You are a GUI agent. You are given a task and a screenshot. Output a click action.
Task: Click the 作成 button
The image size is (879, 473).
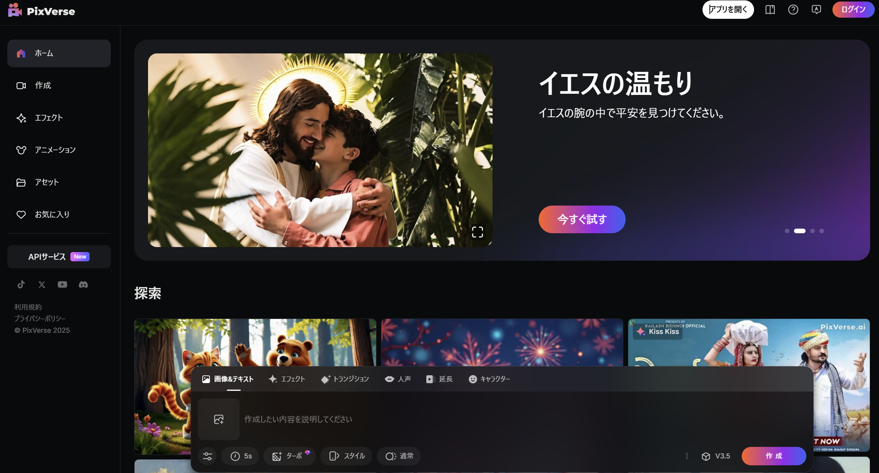(x=774, y=456)
